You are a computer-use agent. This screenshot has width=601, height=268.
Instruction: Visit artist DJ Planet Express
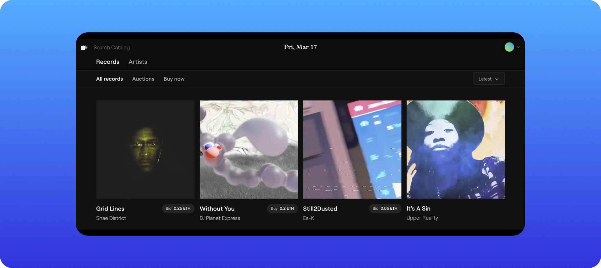(220, 218)
